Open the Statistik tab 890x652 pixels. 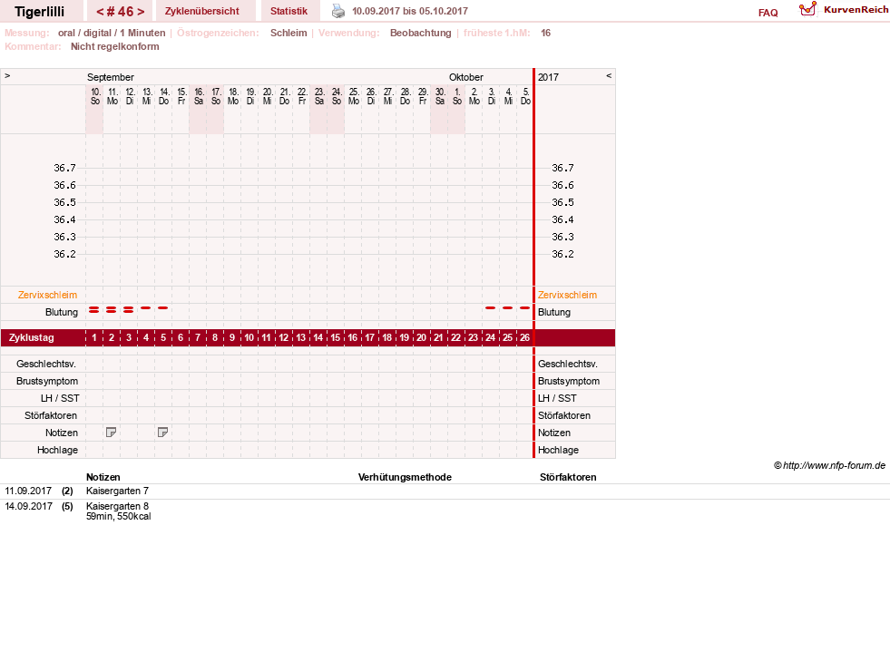289,11
